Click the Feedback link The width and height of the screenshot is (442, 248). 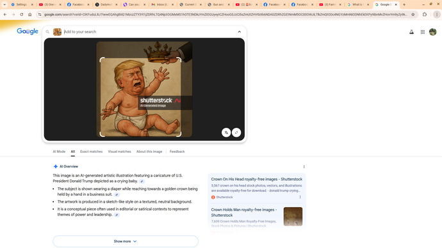click(x=177, y=151)
